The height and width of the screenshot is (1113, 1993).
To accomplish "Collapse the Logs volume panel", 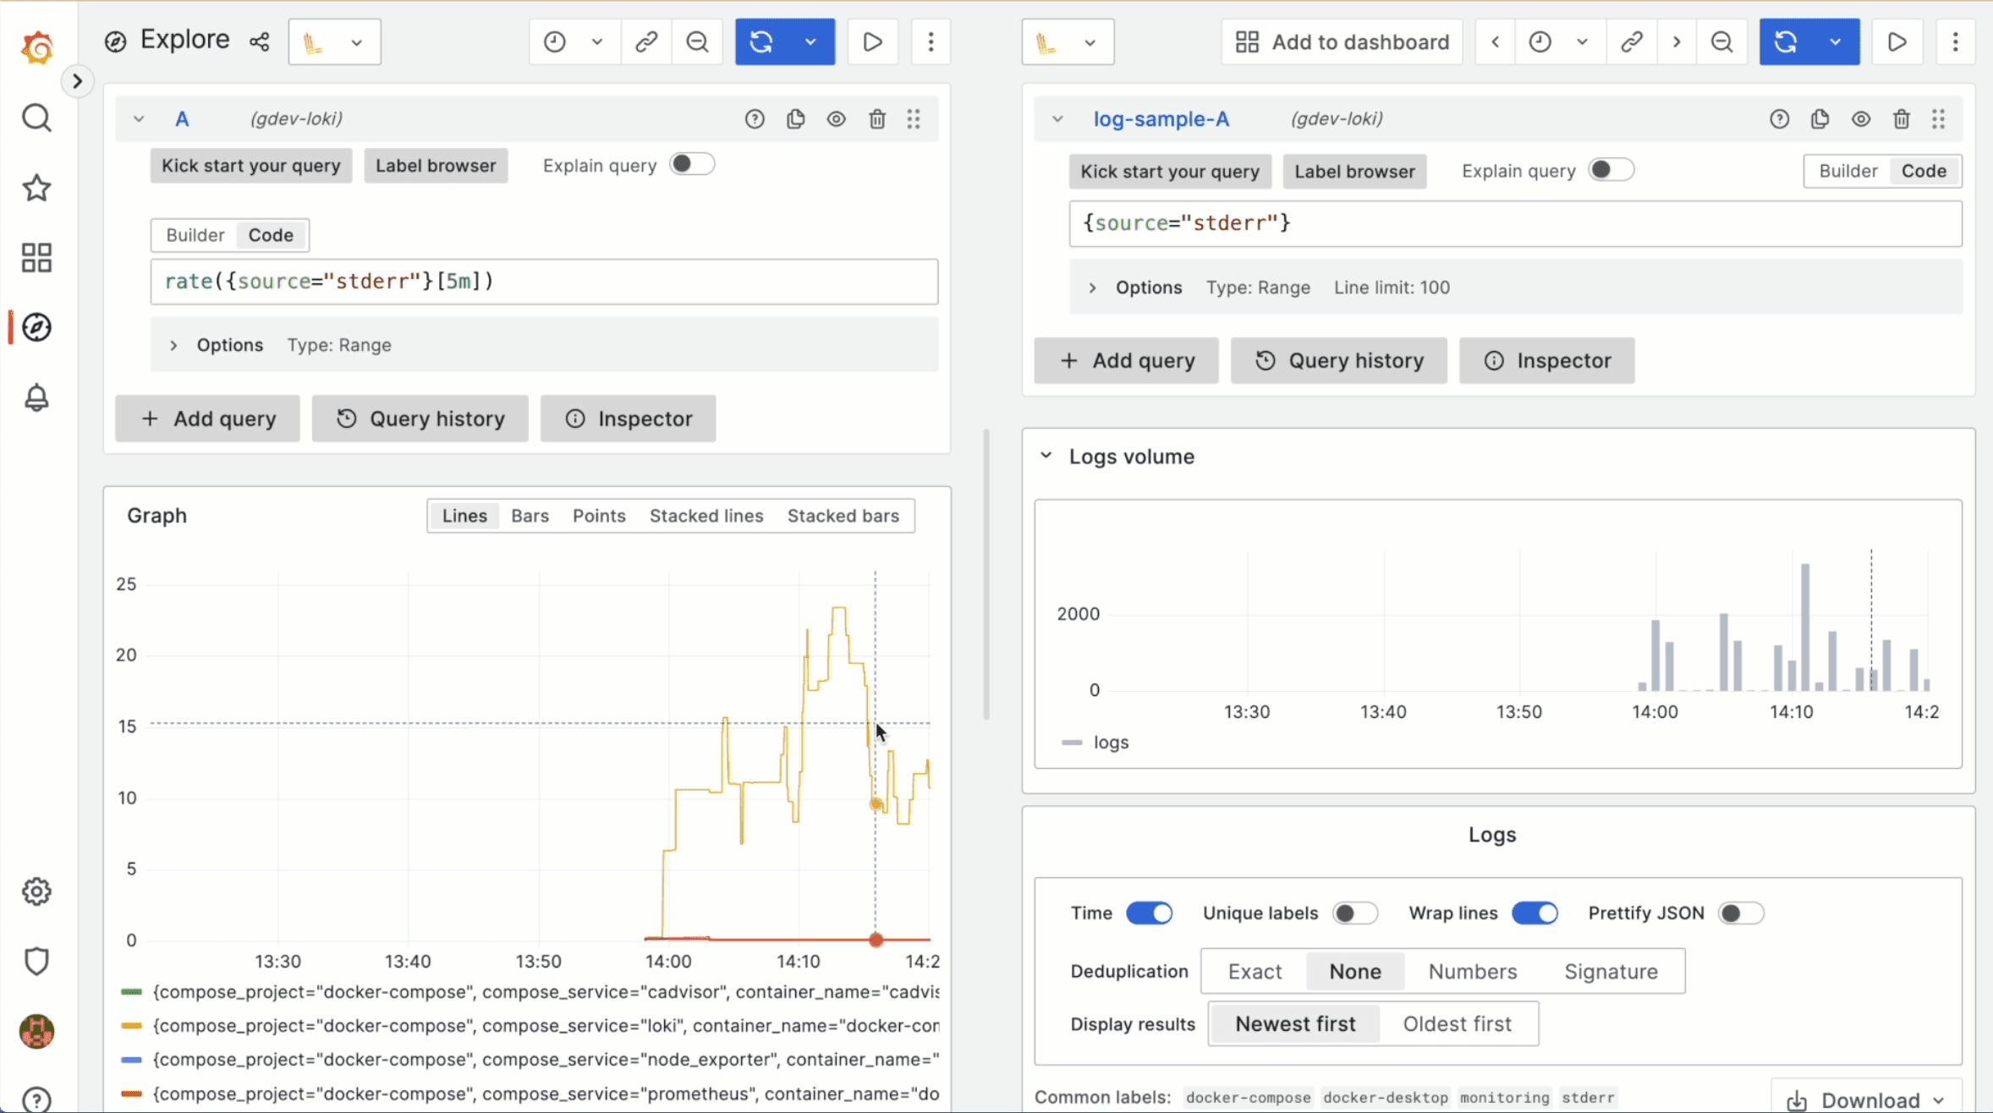I will [1046, 455].
